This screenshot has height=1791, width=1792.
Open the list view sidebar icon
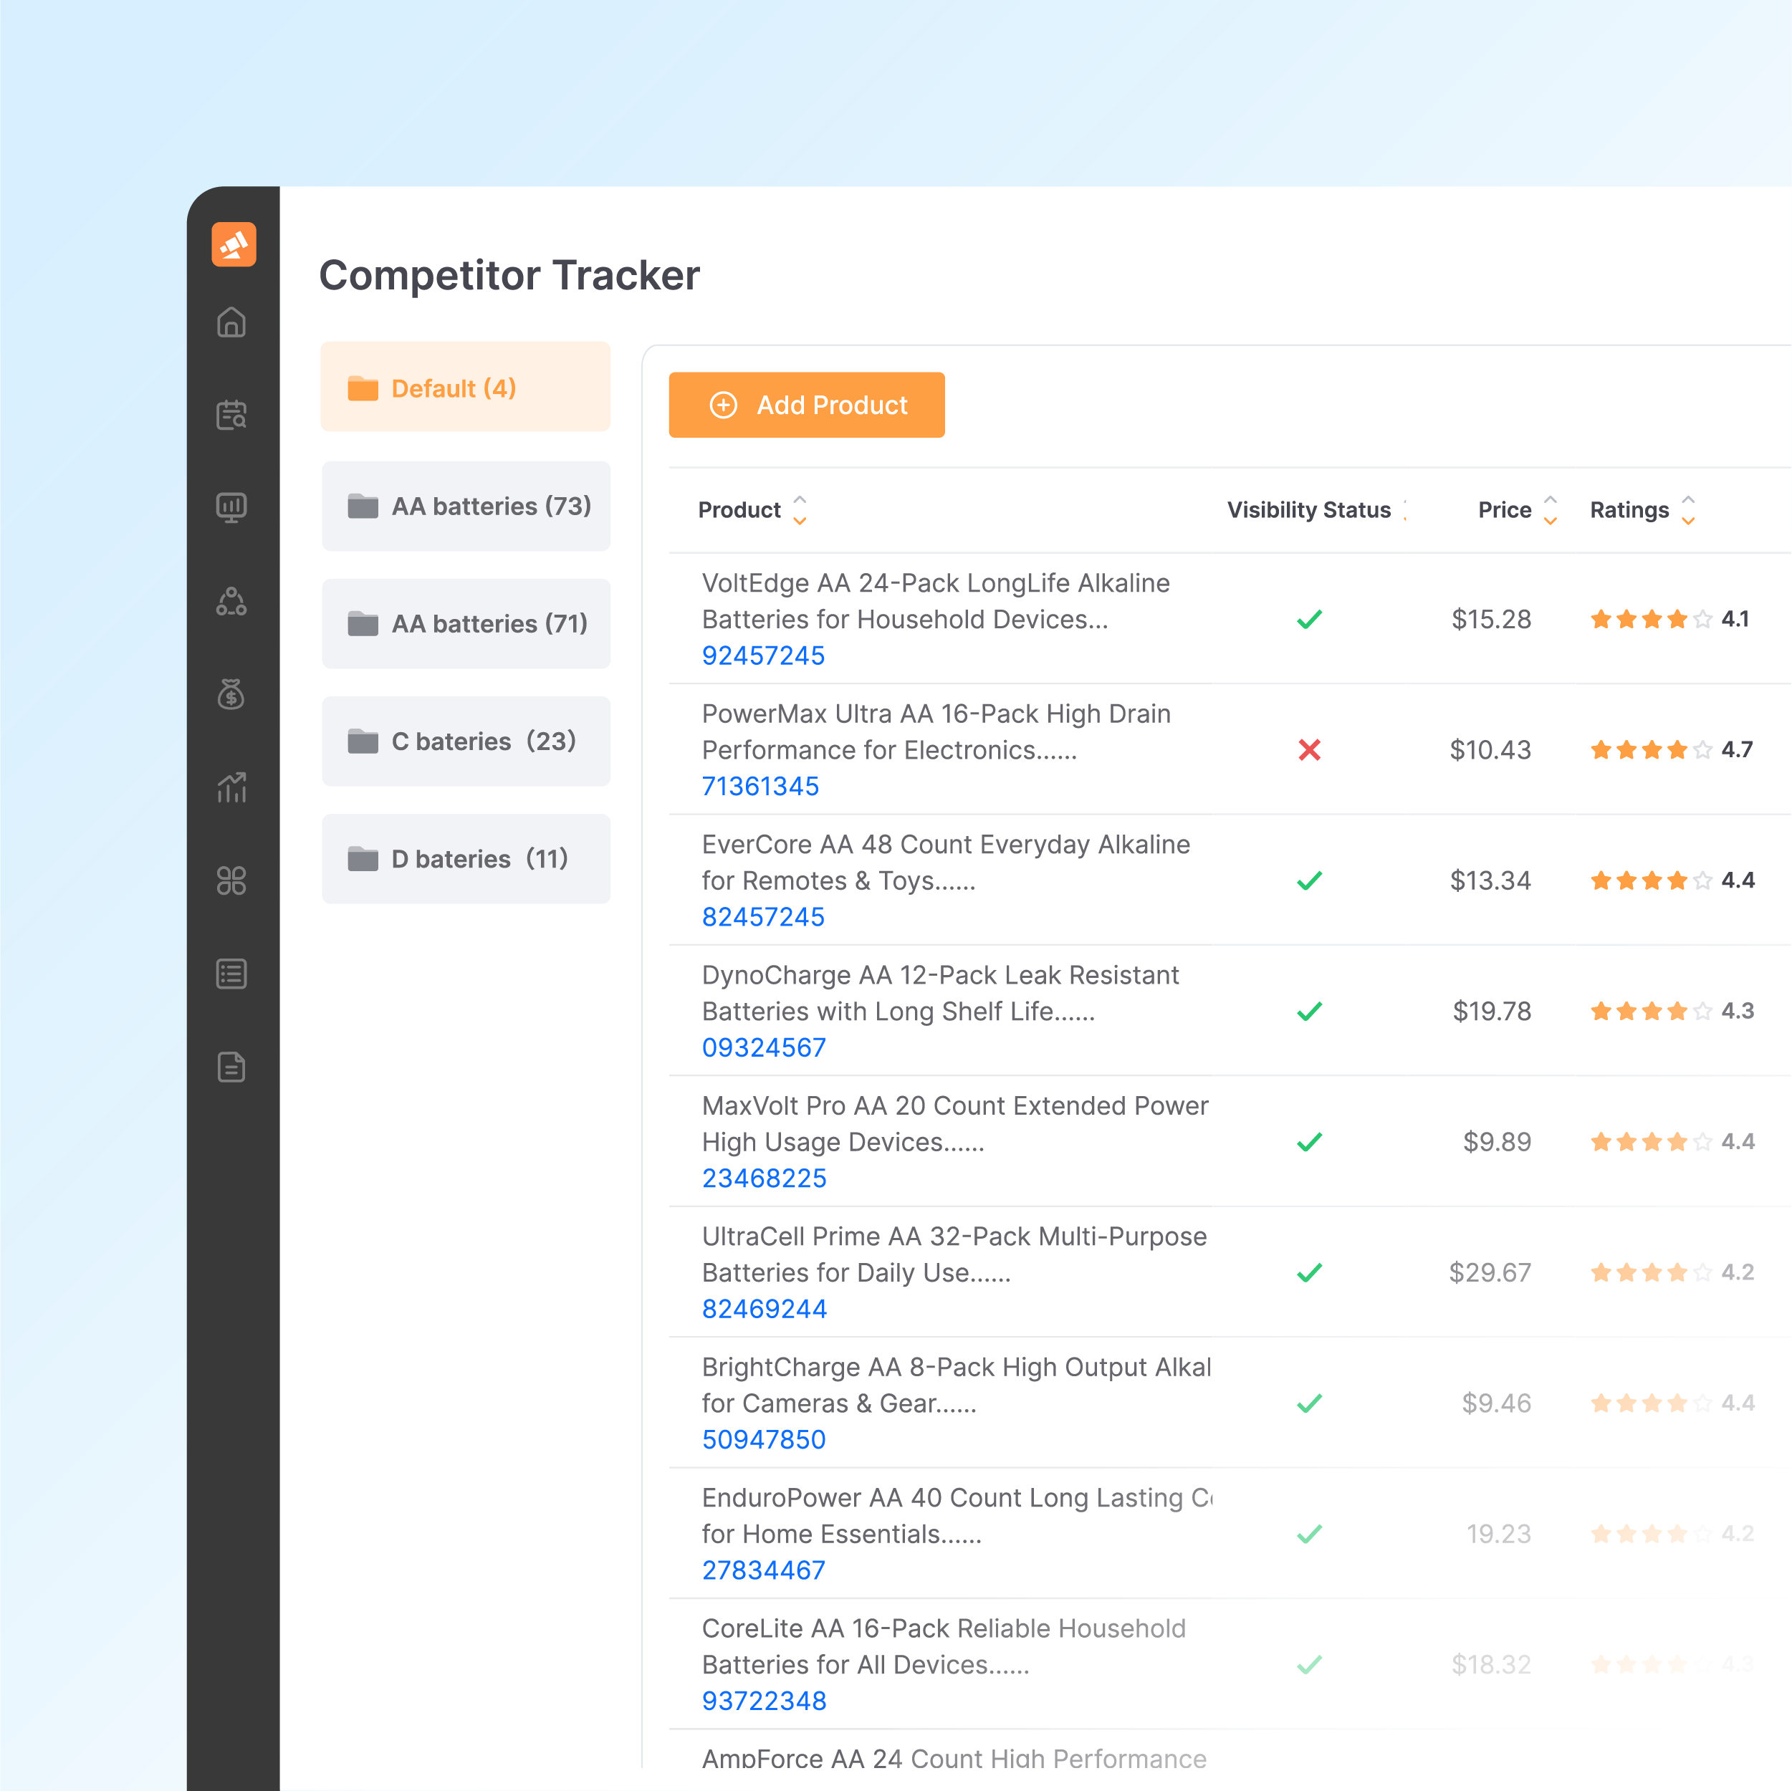[231, 974]
